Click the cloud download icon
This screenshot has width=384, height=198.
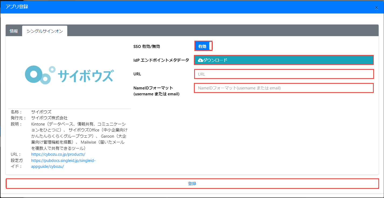200,60
